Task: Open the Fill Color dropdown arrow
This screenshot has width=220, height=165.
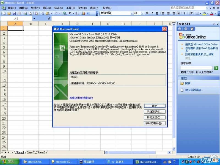Action: pyautogui.click(x=208, y=13)
